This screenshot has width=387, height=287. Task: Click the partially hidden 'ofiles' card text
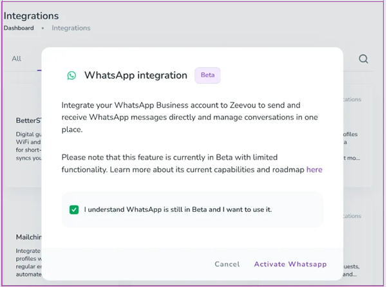pyautogui.click(x=350, y=134)
